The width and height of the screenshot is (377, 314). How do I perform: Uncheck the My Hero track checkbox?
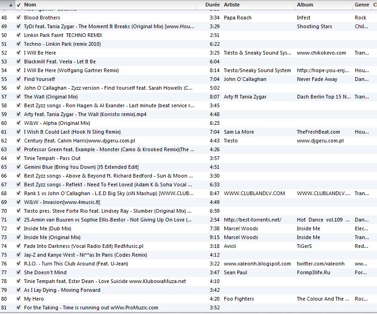click(19, 299)
